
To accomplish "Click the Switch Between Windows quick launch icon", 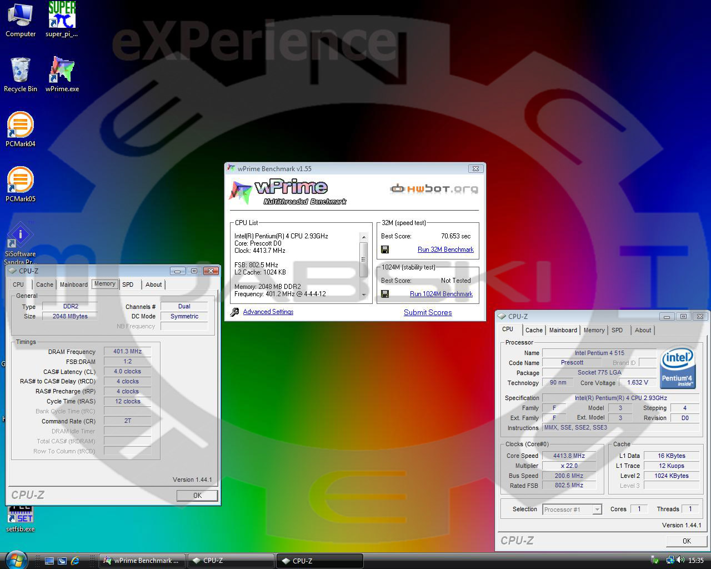I will tap(62, 561).
